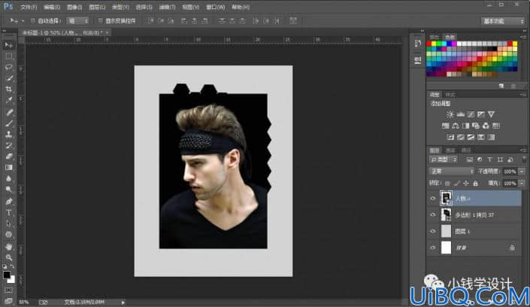Set the background color swatch
Screen dimensions: 530x307
pyautogui.click(x=12, y=280)
